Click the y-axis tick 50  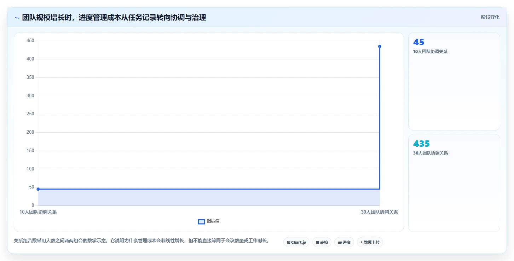click(x=31, y=187)
